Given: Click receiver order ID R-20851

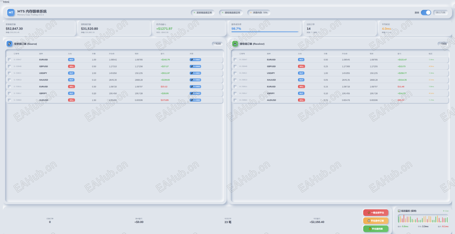Looking at the screenshot, I should coord(243,73).
